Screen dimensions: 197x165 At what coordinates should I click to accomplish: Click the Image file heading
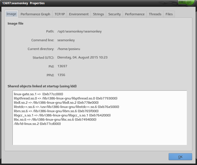click(15, 23)
